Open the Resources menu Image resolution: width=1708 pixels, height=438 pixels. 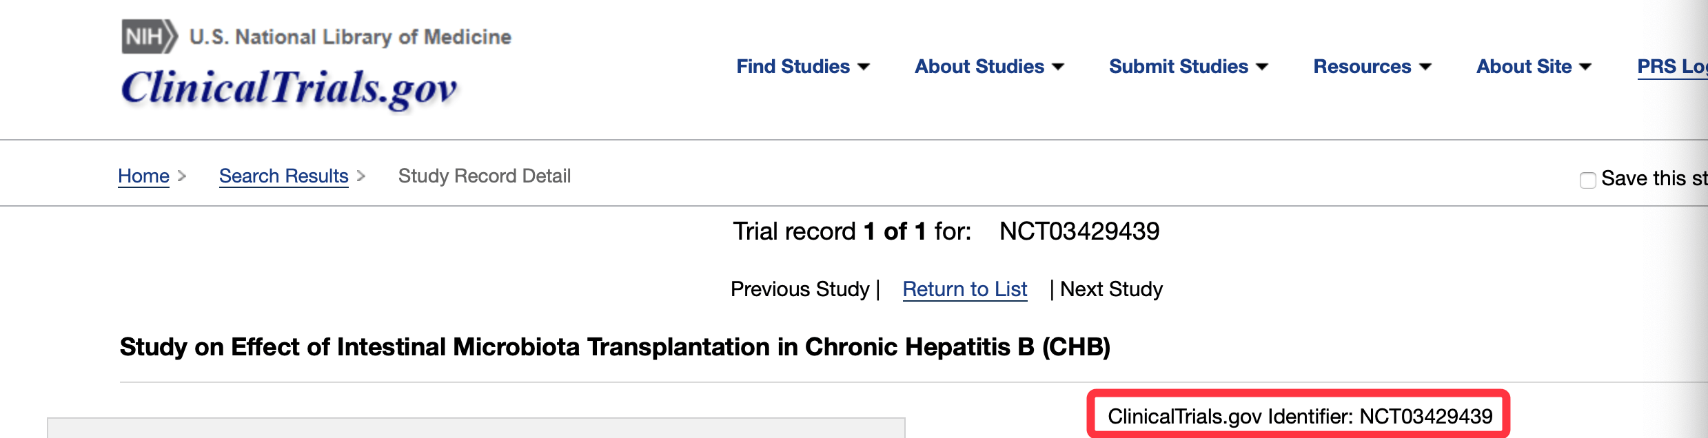click(x=1372, y=67)
